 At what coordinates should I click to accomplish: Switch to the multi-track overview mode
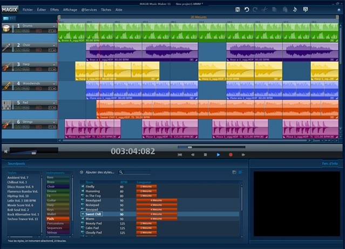(12, 18)
